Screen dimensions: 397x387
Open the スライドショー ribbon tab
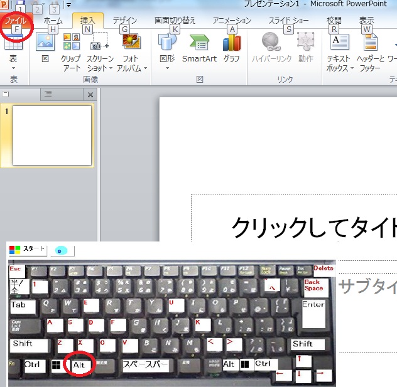point(288,21)
